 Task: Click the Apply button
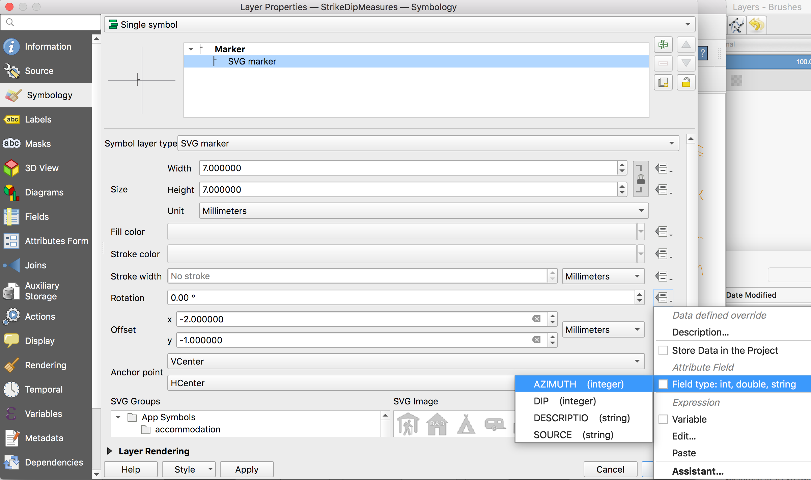tap(247, 469)
